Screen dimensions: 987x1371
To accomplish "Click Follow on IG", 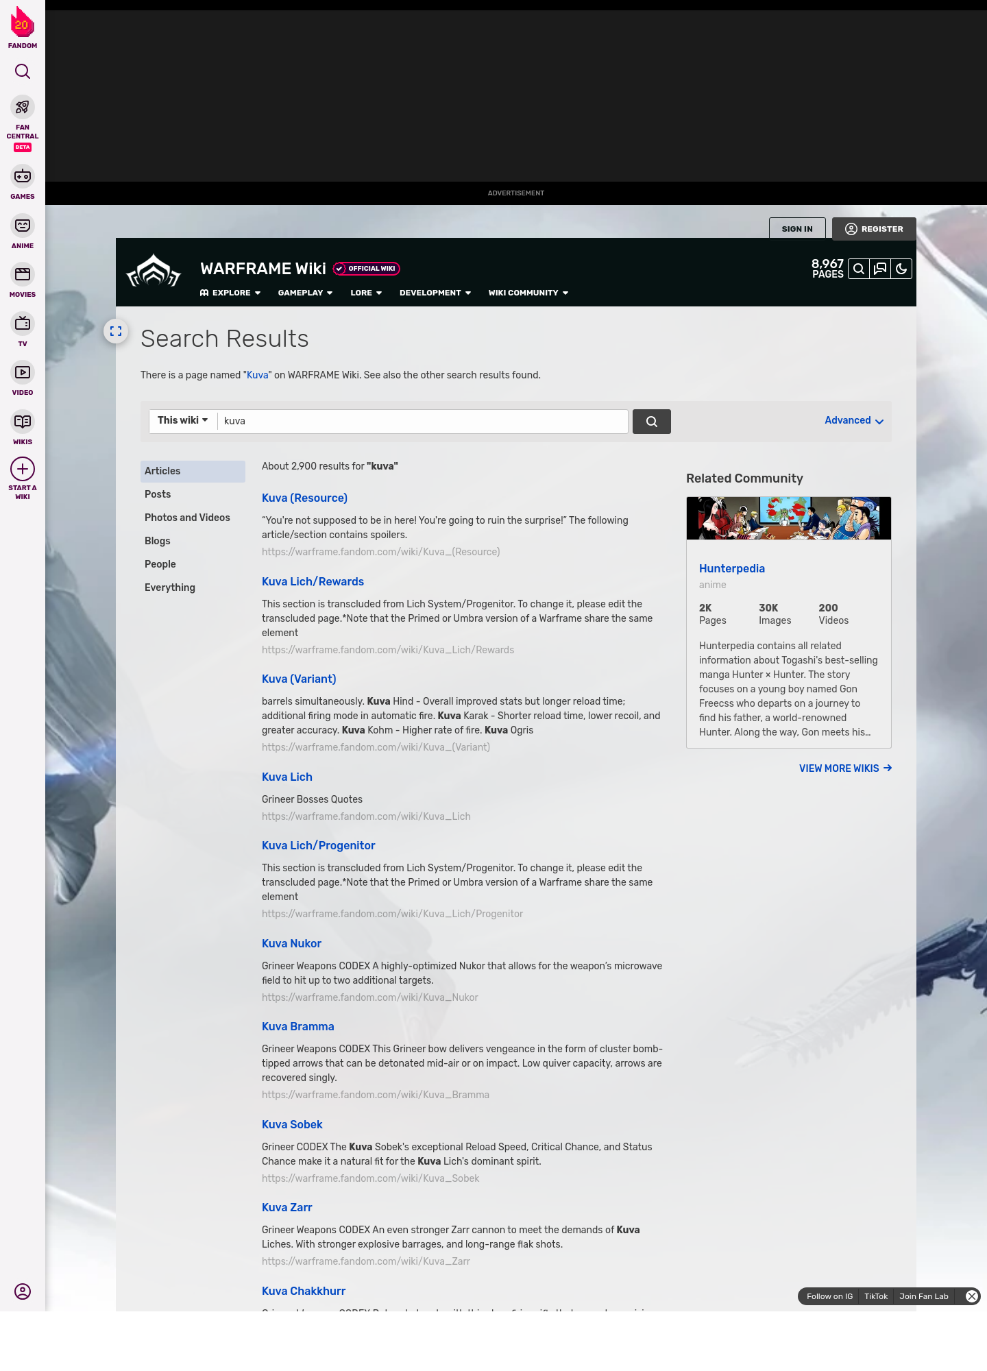I will pyautogui.click(x=829, y=1296).
